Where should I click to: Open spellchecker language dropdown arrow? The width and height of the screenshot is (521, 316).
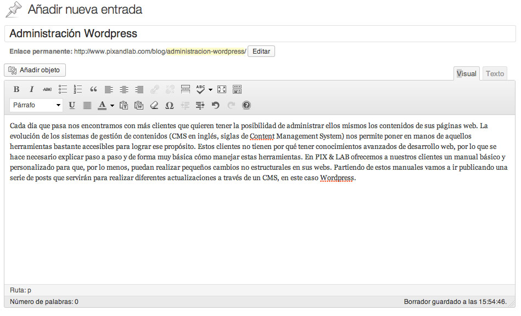pos(210,89)
